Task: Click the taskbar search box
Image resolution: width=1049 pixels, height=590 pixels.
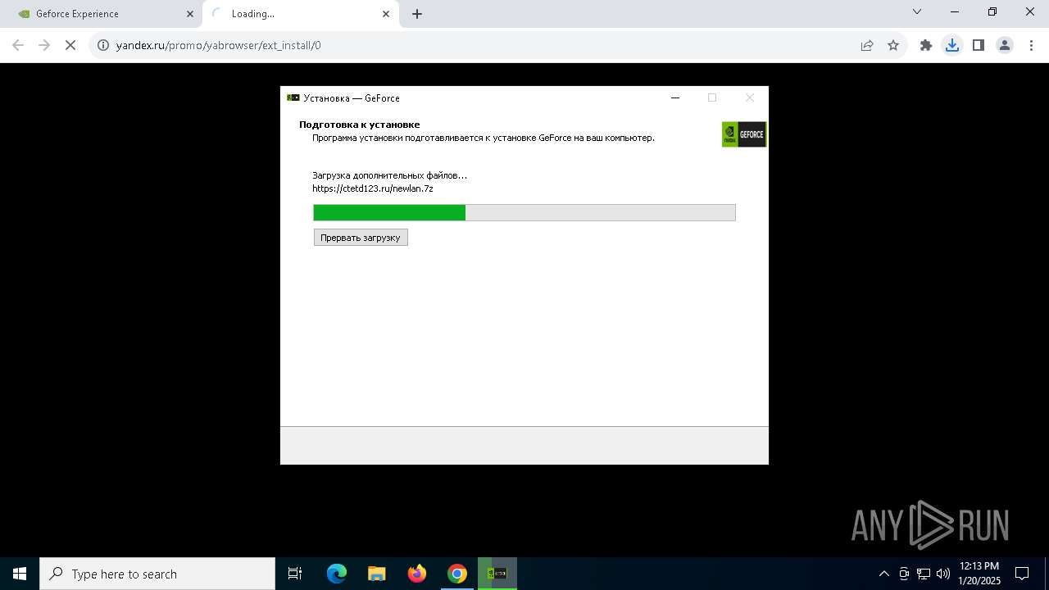Action: (157, 574)
